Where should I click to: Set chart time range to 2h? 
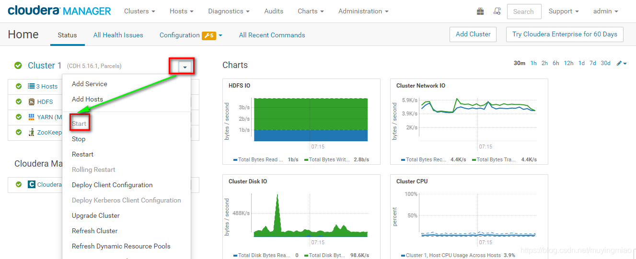(544, 63)
